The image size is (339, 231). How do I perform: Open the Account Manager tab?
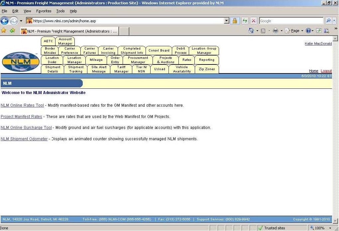[65, 41]
